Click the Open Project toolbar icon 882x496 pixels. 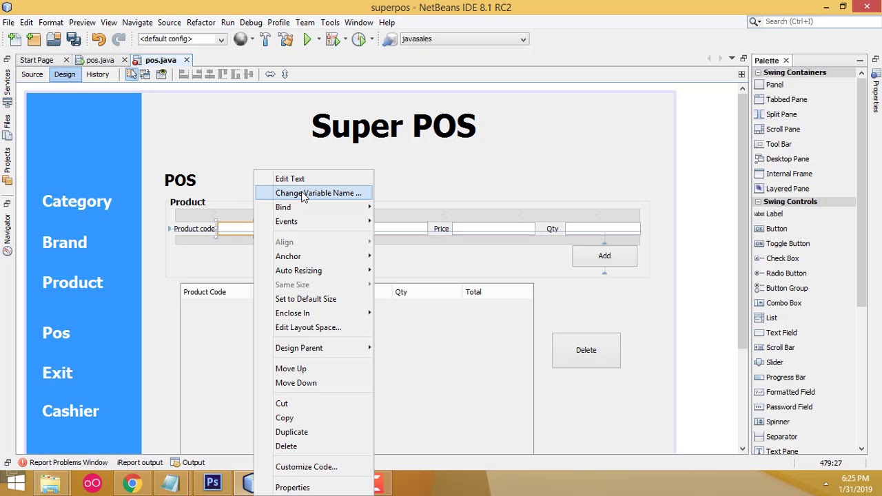[x=53, y=39]
